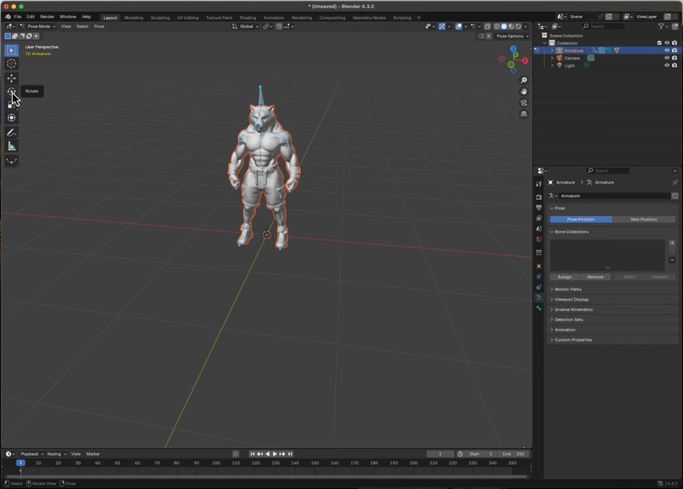Screen dimensions: 683x489
Task: Switch to Rendered viewport shading mode
Action: coord(518,27)
